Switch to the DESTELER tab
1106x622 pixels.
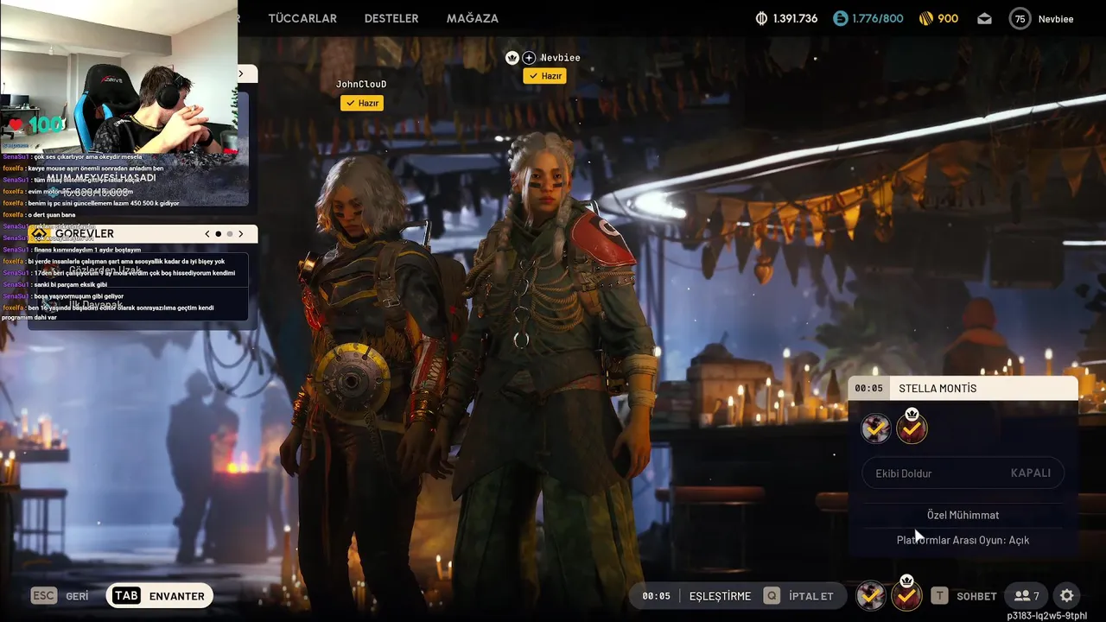[x=391, y=18]
